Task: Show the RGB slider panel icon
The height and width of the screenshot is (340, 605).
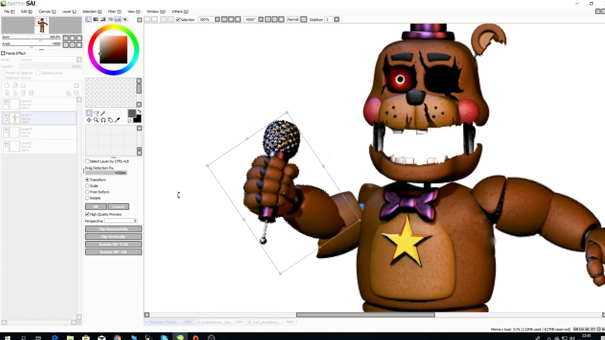Action: tap(95, 19)
